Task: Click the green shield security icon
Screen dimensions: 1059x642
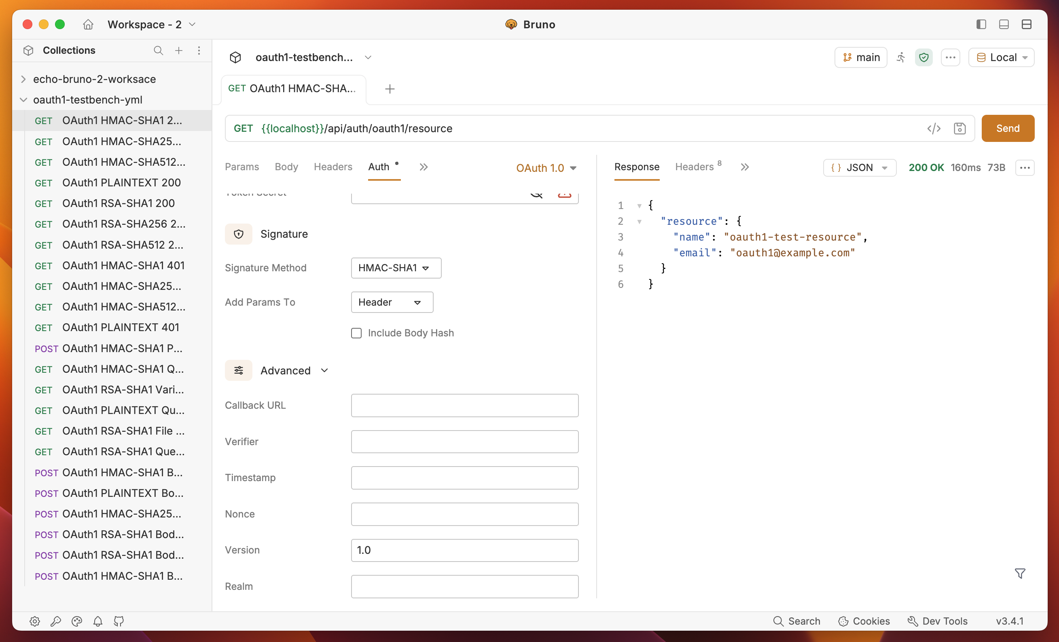Action: [923, 57]
